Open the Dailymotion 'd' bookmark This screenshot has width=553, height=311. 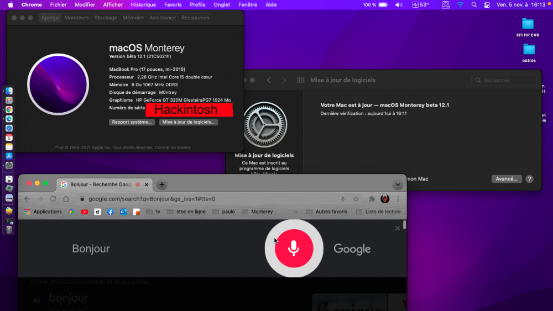97,212
